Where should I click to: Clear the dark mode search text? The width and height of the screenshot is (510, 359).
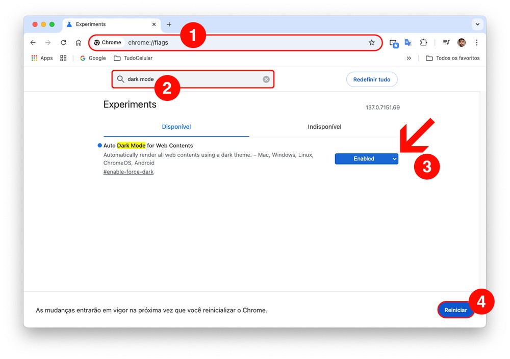pyautogui.click(x=266, y=79)
